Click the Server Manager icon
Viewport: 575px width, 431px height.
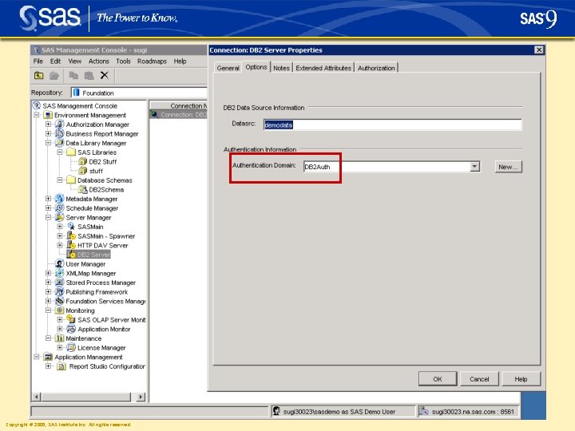(59, 217)
